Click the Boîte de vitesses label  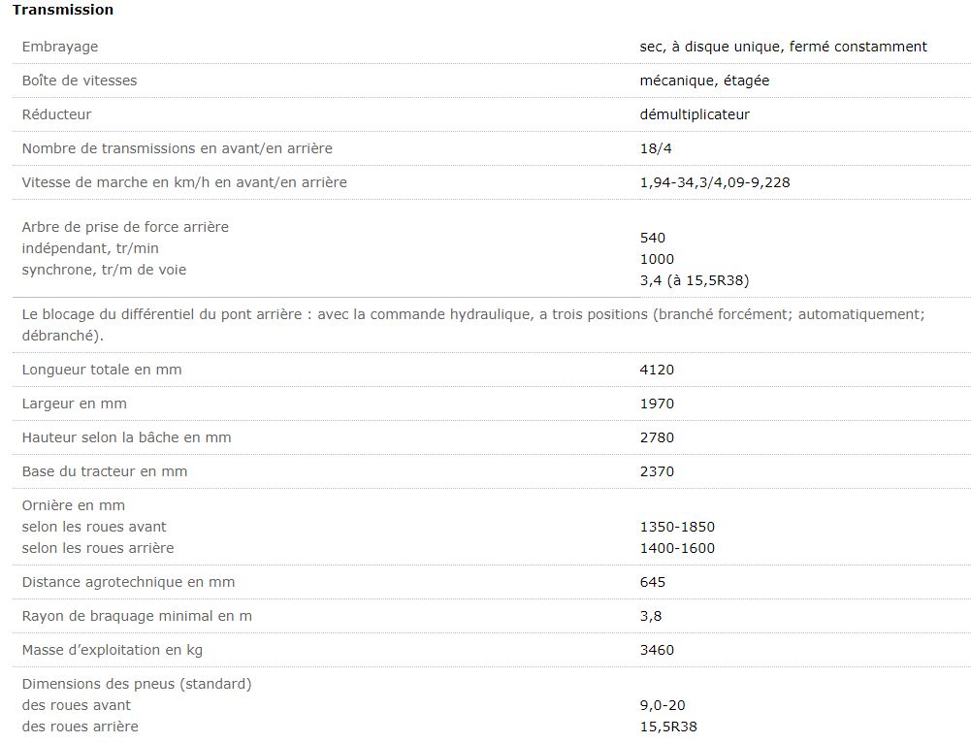(x=80, y=81)
